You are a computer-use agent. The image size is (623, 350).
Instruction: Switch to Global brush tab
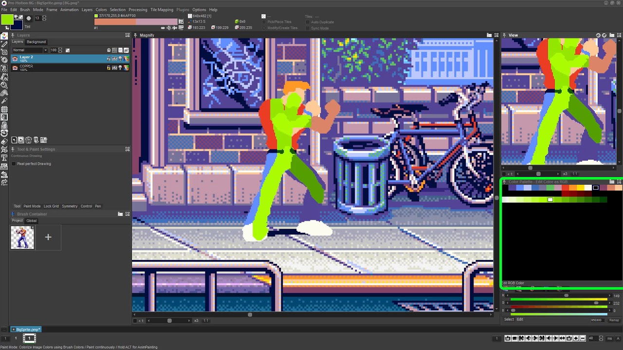(x=31, y=221)
